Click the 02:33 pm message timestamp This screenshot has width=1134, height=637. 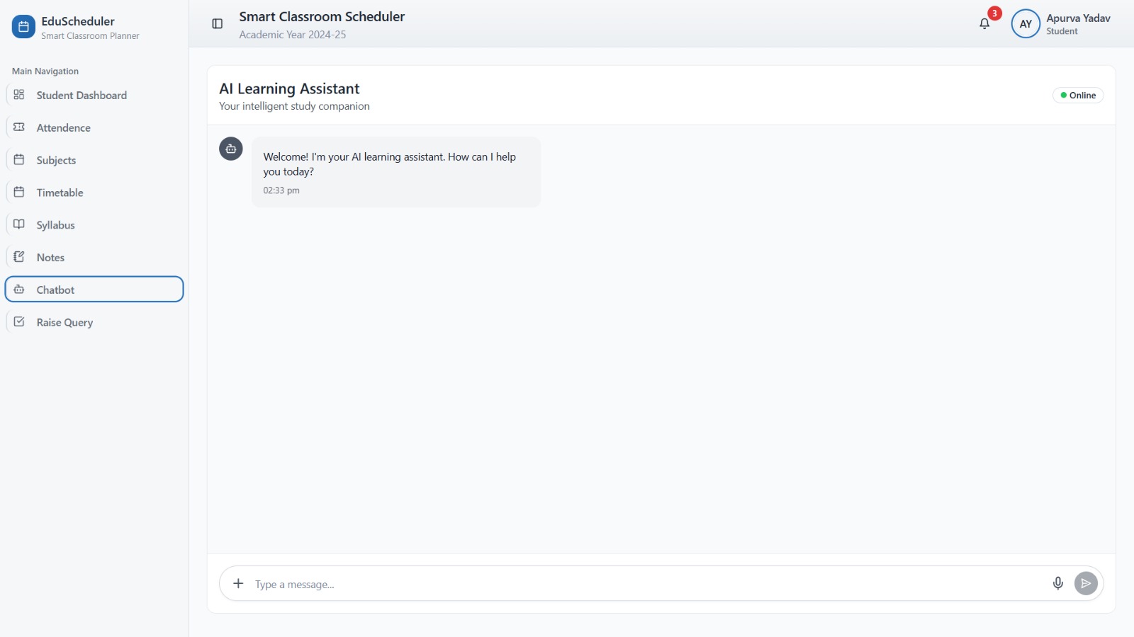click(x=281, y=190)
